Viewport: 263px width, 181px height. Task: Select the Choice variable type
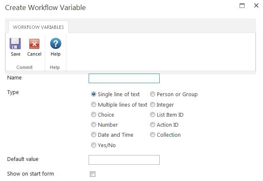(94, 115)
